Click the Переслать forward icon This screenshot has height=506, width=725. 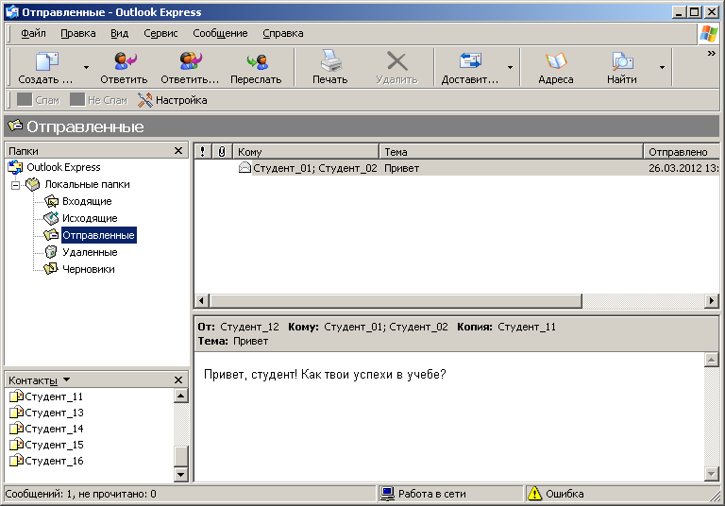(x=257, y=61)
